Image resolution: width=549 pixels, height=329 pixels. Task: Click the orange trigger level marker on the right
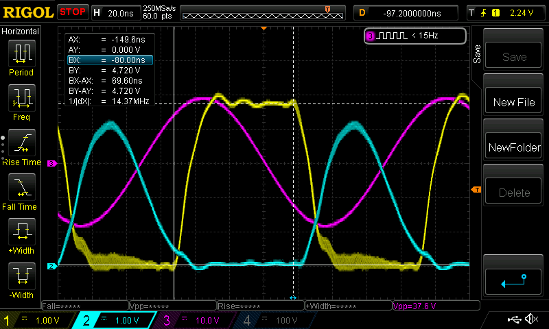[476, 189]
